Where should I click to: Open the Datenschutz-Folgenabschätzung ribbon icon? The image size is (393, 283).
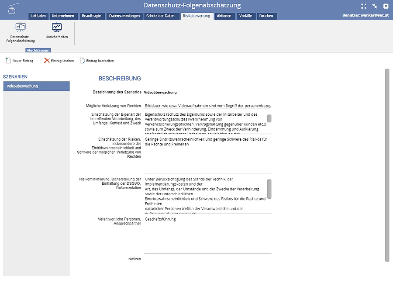click(21, 28)
